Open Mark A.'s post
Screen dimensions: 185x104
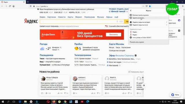(118, 86)
